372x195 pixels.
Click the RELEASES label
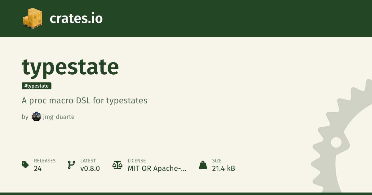pos(45,161)
